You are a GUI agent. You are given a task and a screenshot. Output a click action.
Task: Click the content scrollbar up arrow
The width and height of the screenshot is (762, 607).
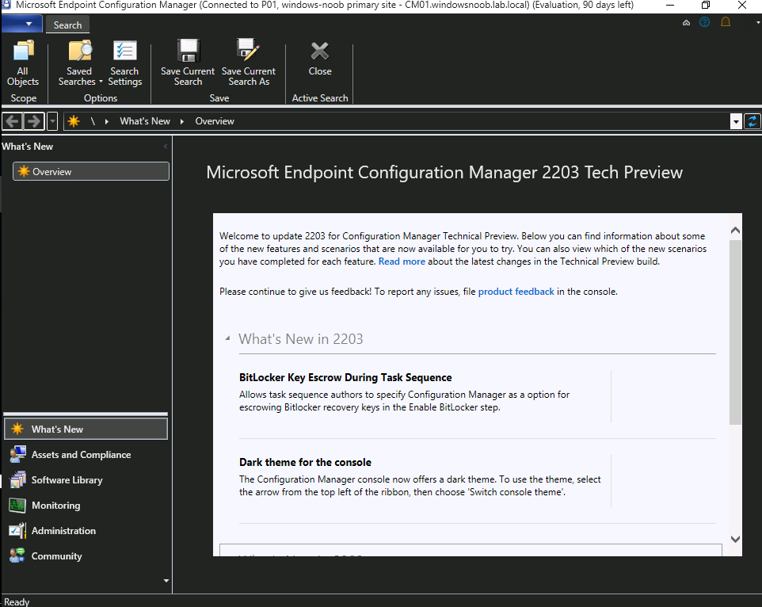coord(736,231)
